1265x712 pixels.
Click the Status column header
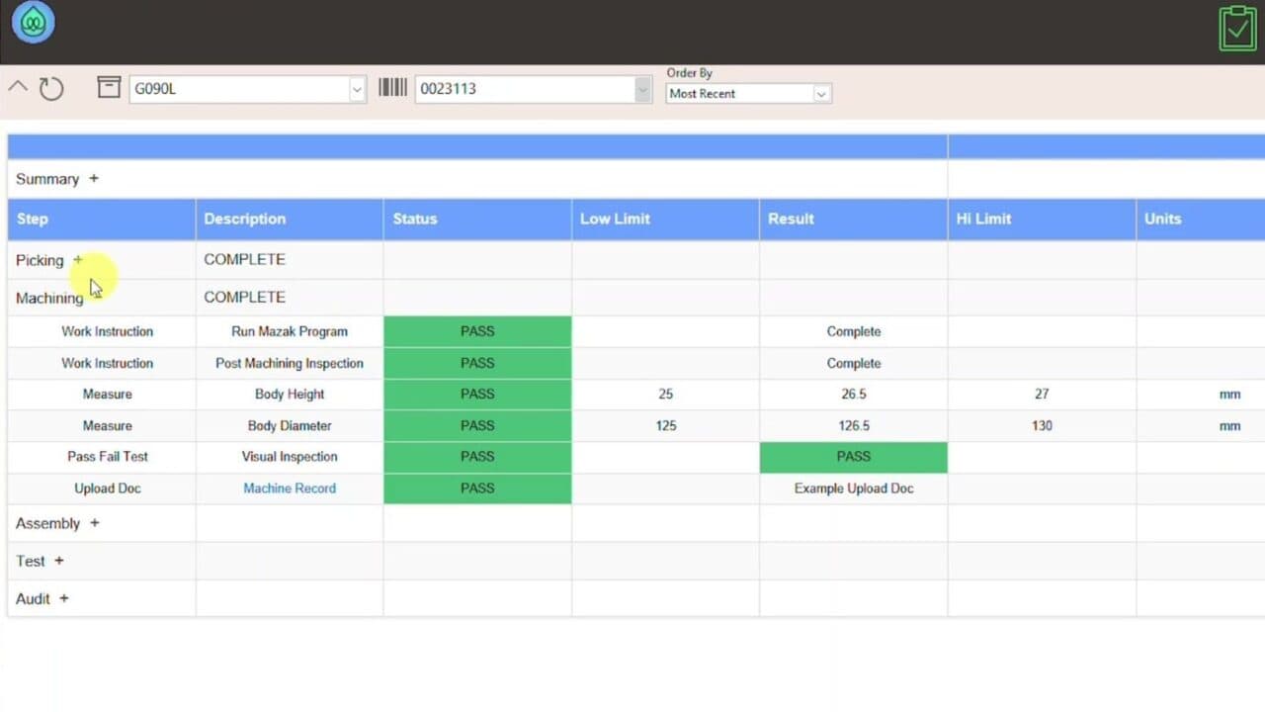point(415,219)
